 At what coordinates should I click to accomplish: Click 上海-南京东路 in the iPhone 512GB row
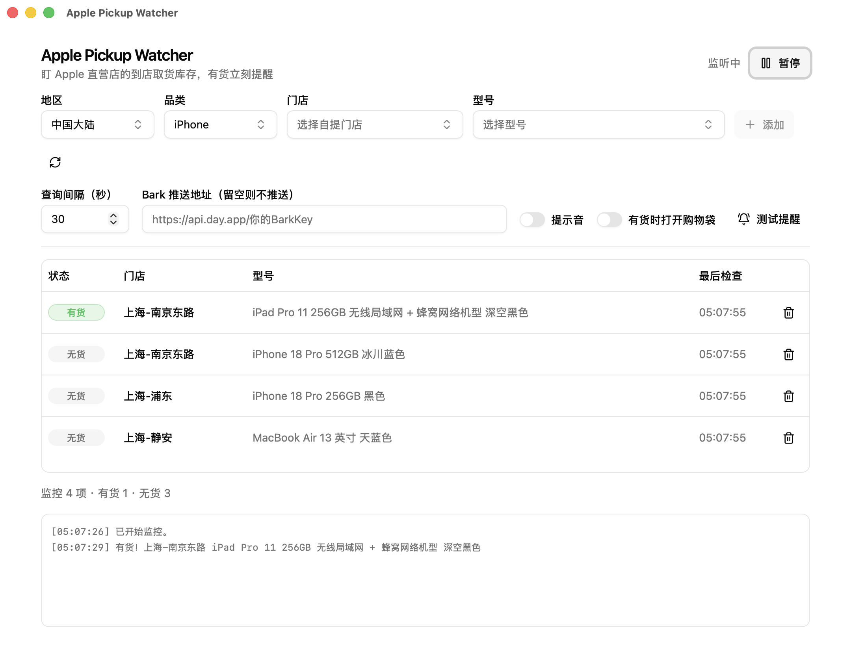(x=159, y=355)
